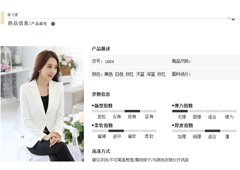Click the 紧身 fit label
The width and height of the screenshot is (240, 170).
pos(149,117)
